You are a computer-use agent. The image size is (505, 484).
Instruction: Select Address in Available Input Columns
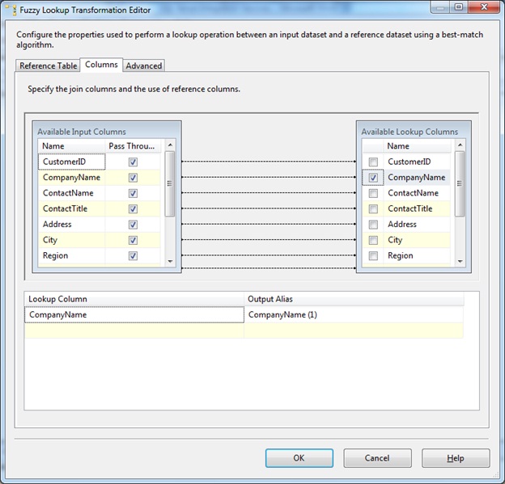[71, 224]
